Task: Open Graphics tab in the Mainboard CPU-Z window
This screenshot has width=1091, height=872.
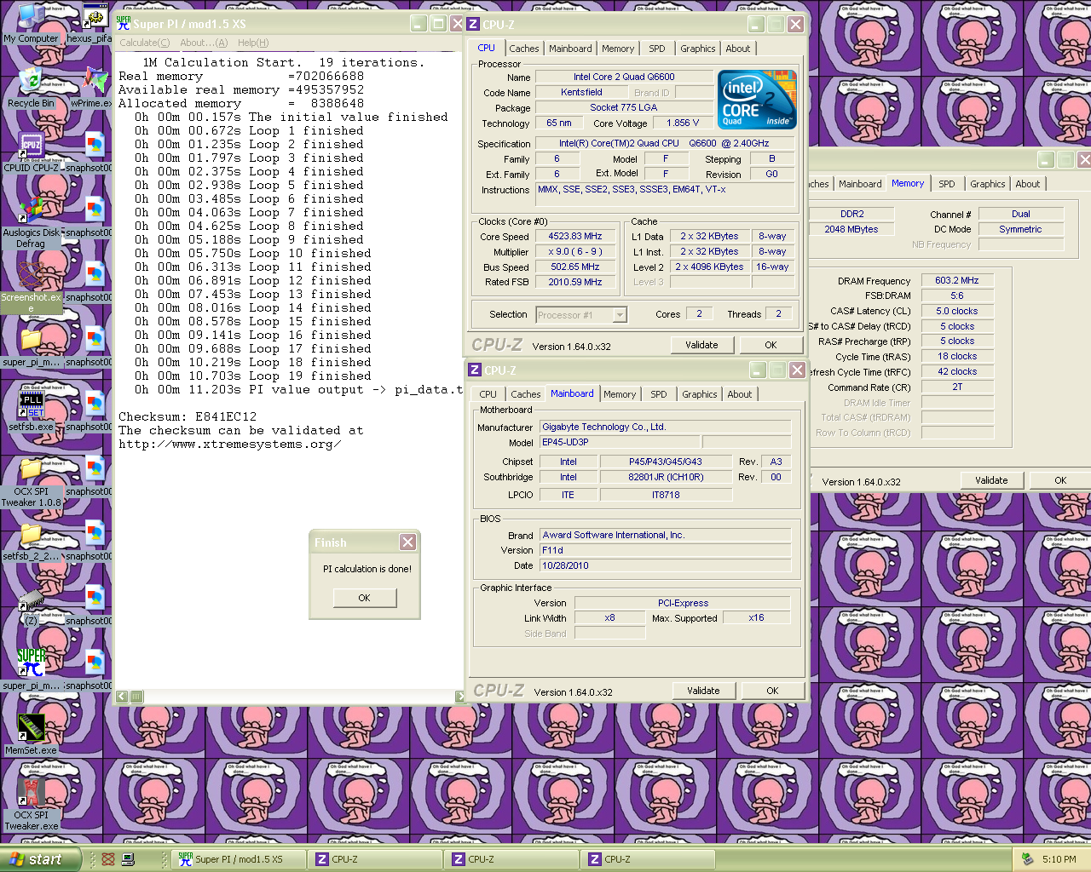Action: pyautogui.click(x=700, y=394)
